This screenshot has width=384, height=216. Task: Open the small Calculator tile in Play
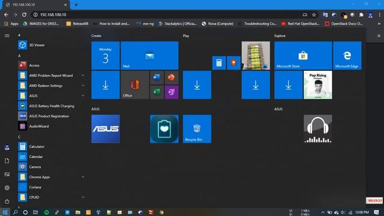point(219,63)
